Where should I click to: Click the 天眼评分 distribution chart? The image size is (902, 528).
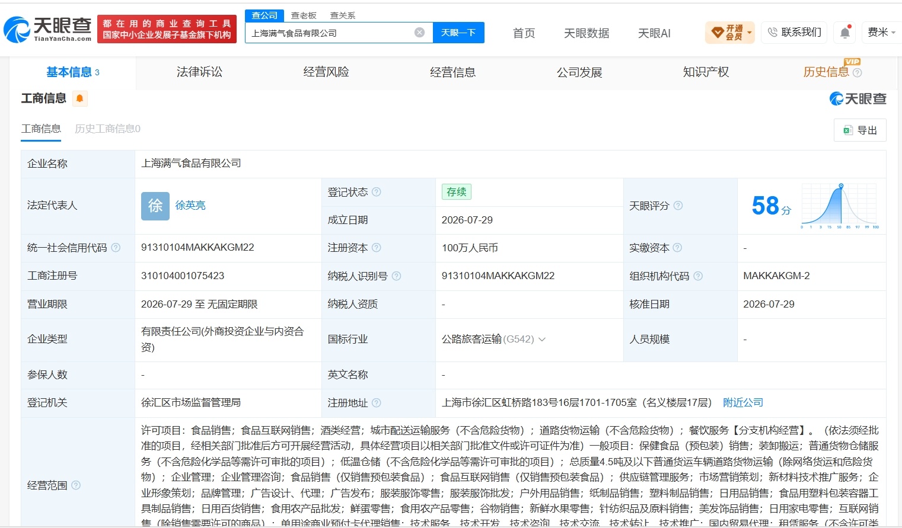click(840, 206)
